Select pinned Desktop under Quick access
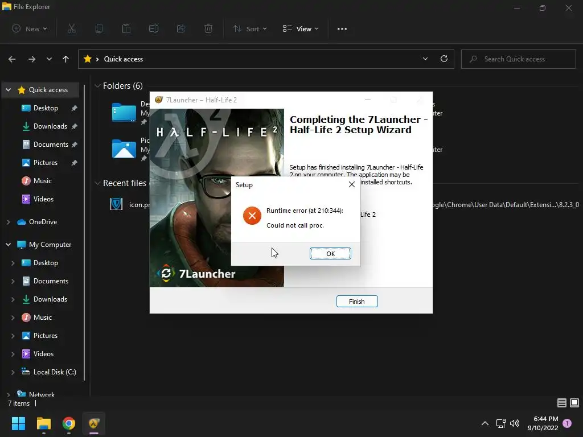Viewport: 583px width, 437px height. point(46,108)
